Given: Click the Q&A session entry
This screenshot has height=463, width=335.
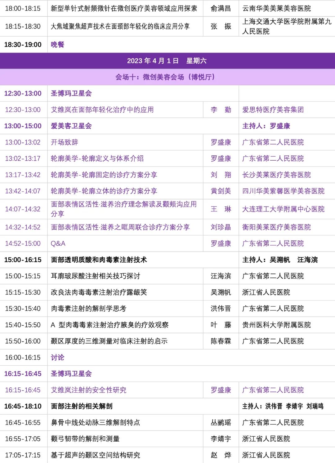Looking at the screenshot, I should 58,243.
